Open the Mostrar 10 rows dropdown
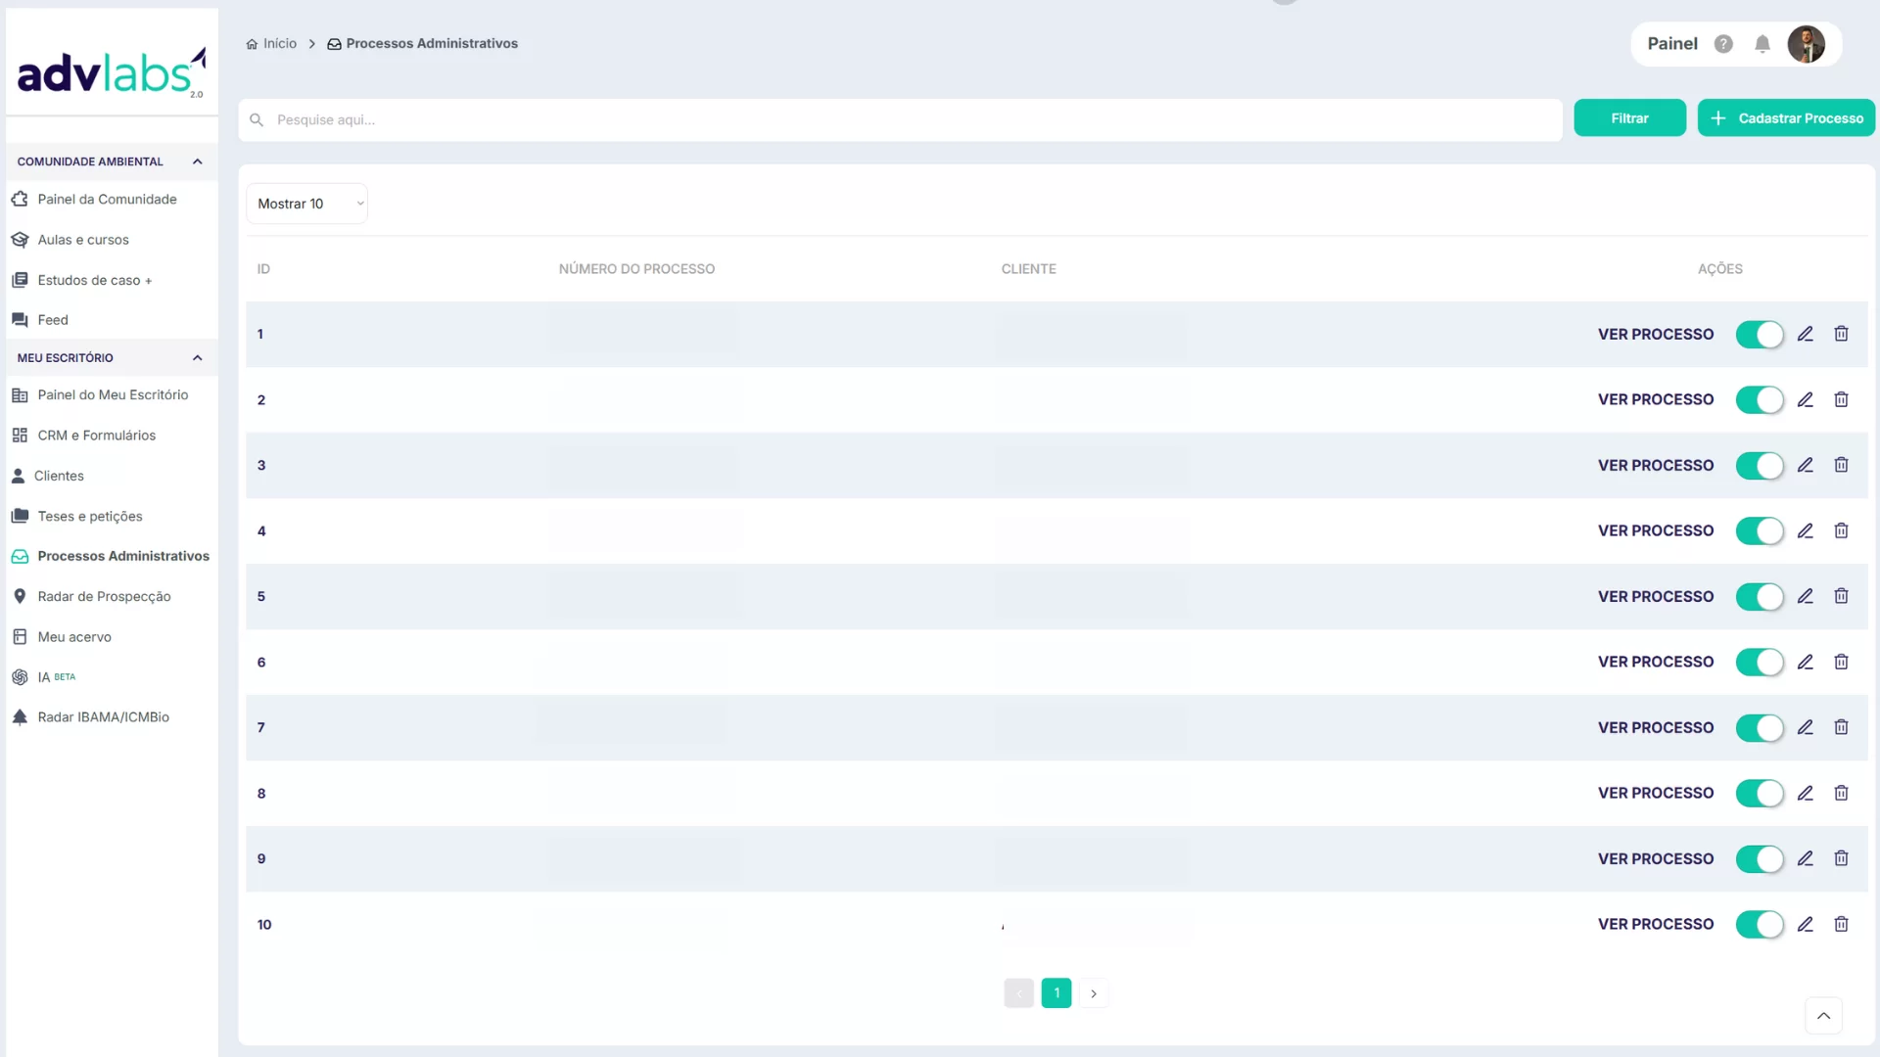The width and height of the screenshot is (1880, 1057). 306,204
